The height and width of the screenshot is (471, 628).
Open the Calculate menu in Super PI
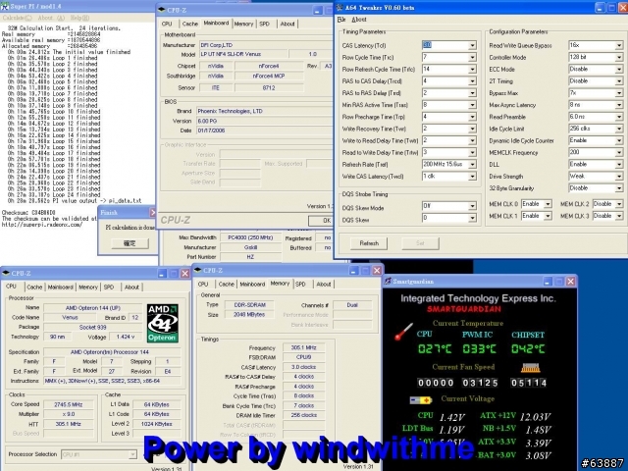point(18,18)
